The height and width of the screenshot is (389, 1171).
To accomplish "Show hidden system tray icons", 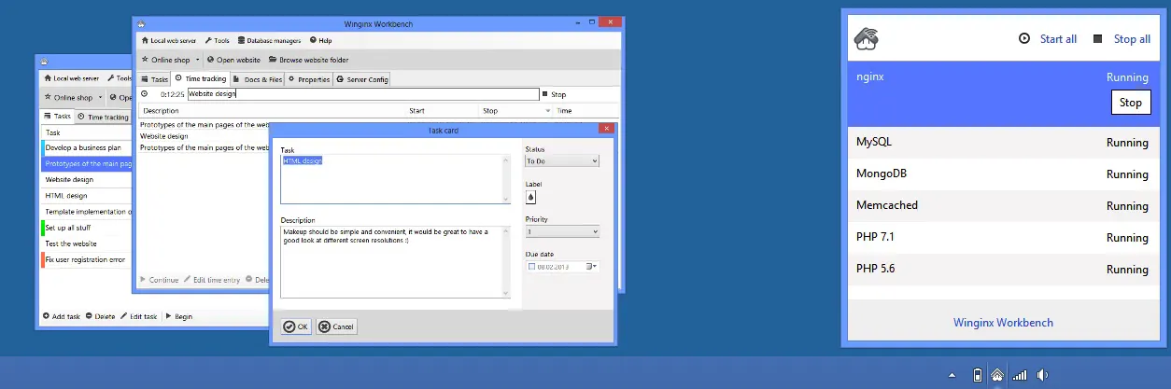I will tap(952, 375).
